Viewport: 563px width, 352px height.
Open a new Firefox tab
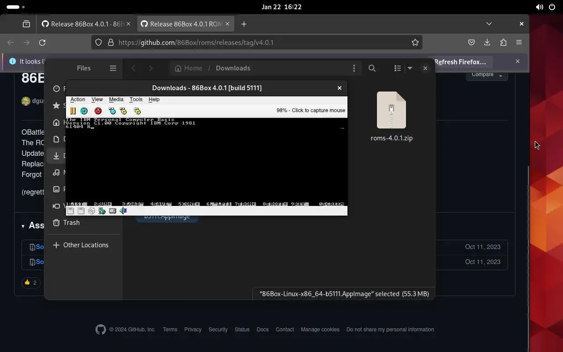244,24
